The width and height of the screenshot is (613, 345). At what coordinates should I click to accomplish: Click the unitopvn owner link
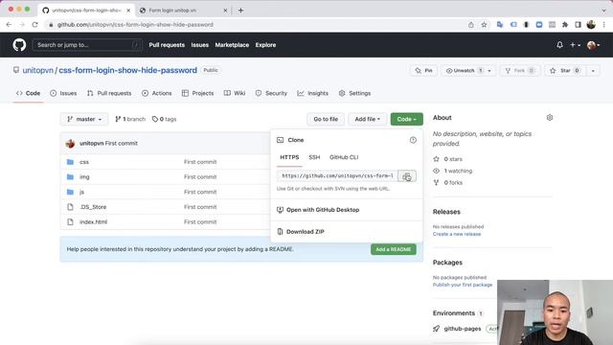point(38,70)
